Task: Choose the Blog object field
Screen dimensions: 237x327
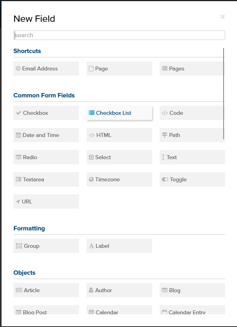Action: [x=192, y=290]
